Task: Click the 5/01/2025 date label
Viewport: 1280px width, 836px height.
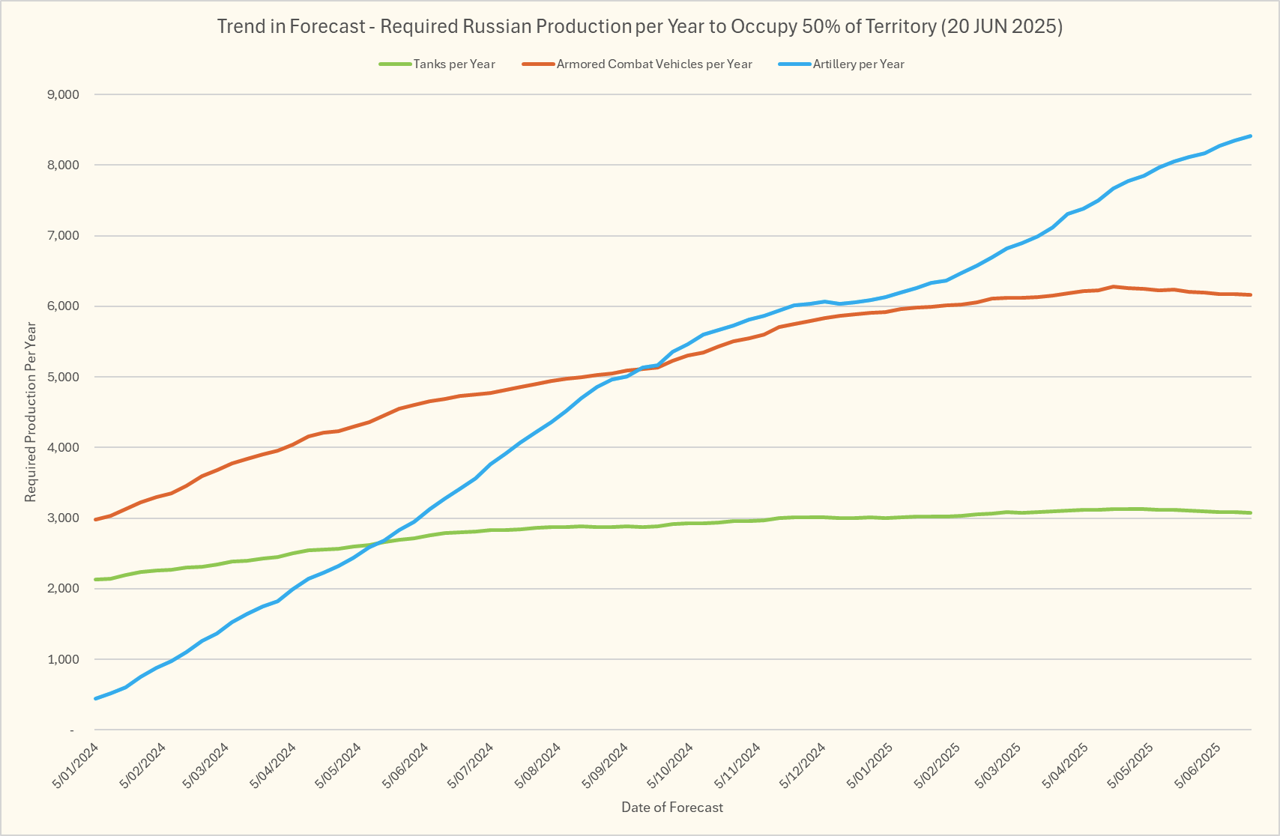Action: [x=870, y=765]
